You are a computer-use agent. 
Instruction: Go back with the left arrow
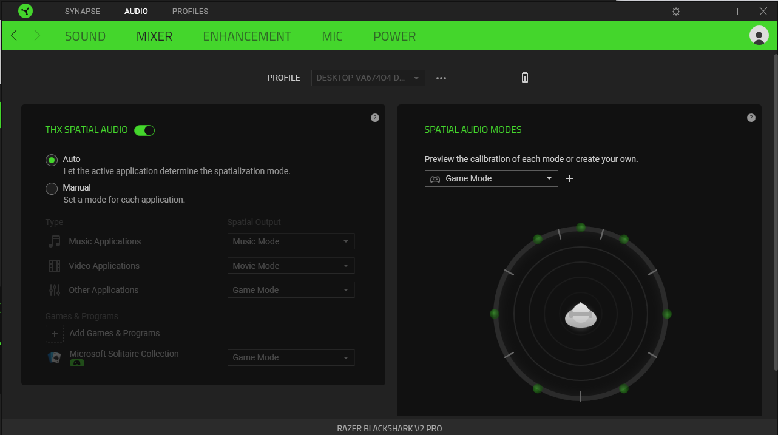(14, 36)
